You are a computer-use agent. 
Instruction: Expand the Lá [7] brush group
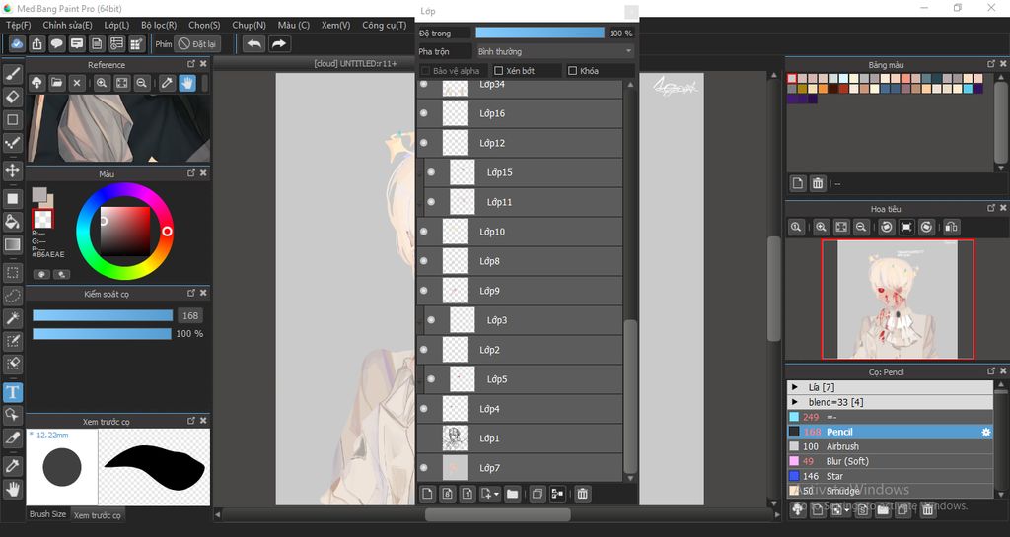coord(794,387)
